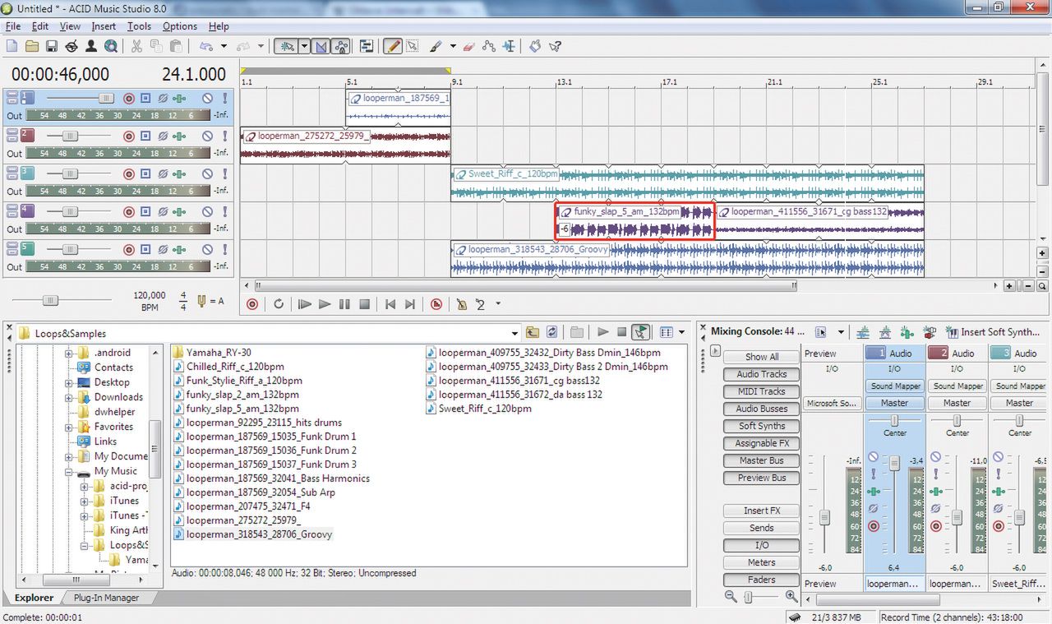Switch to the Explorer tab
Image resolution: width=1052 pixels, height=624 pixels.
click(34, 598)
